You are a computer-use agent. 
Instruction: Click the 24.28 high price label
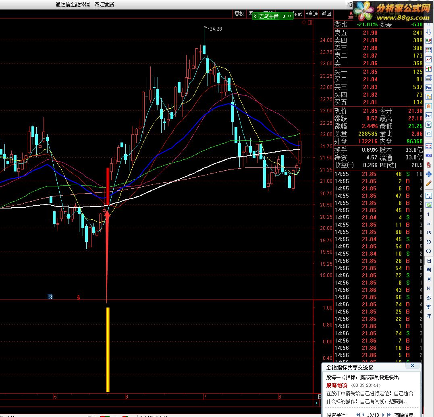click(216, 29)
